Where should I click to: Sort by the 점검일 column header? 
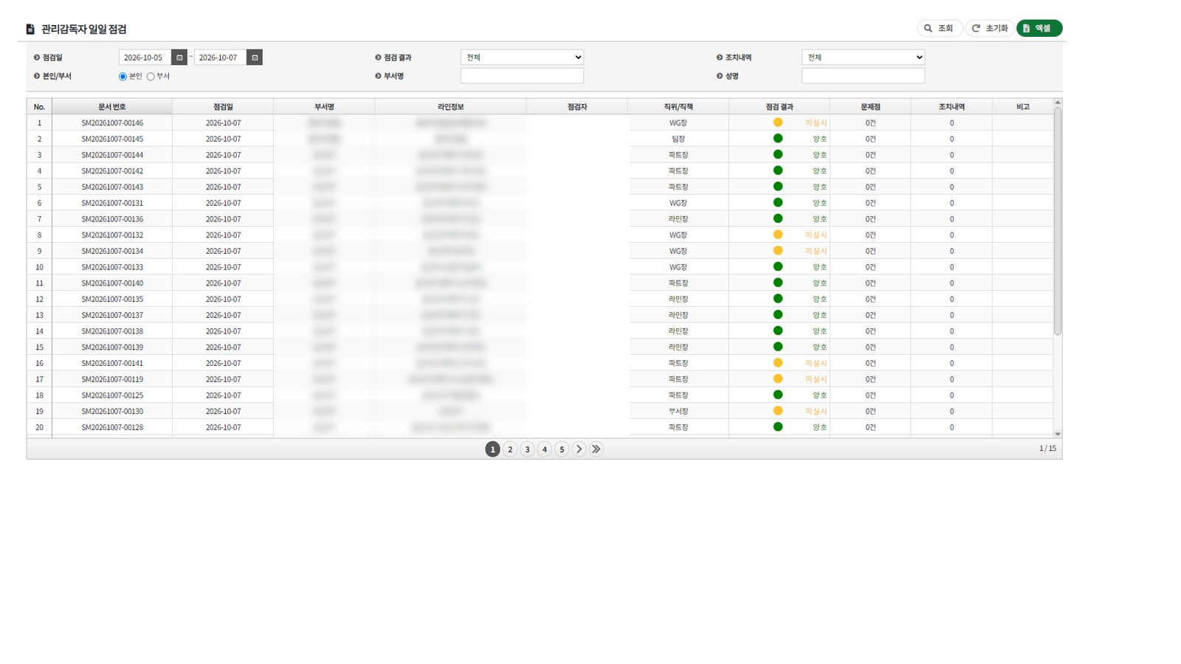click(223, 107)
